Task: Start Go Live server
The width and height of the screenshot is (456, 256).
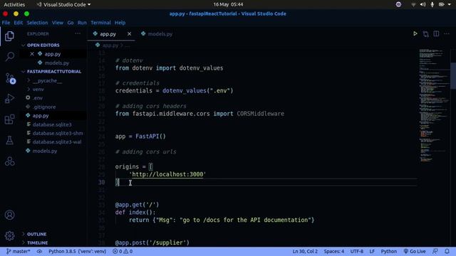Action: [x=415, y=251]
